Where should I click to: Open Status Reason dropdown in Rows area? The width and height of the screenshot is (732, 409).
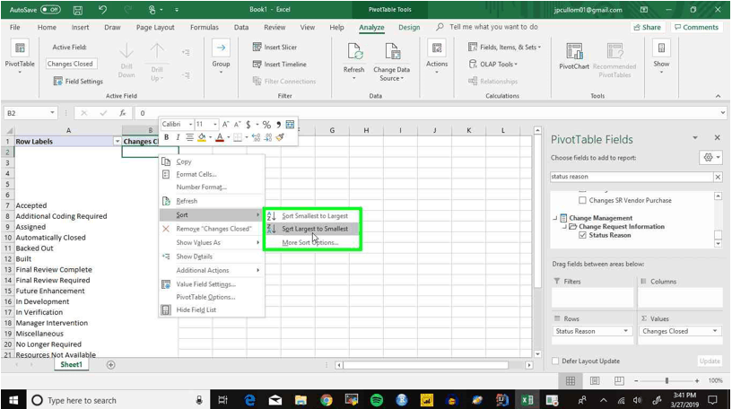625,331
